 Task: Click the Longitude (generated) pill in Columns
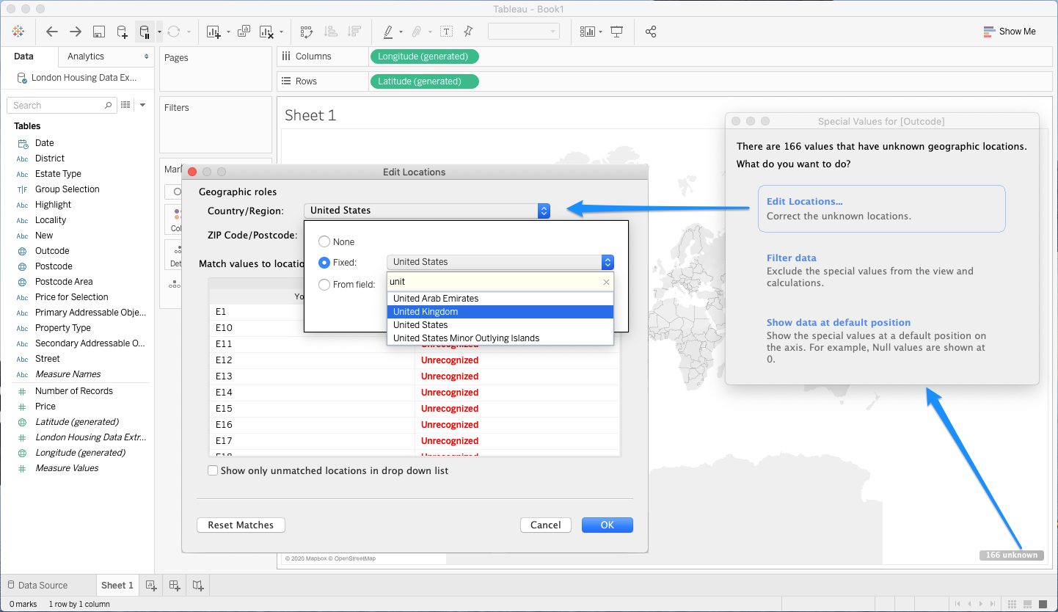click(x=425, y=57)
